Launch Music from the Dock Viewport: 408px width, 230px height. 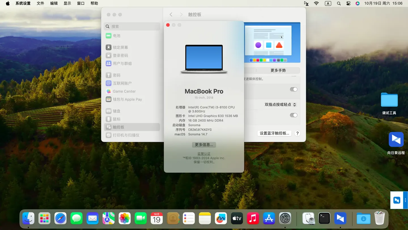coord(253,218)
